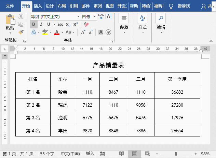Apply red font color

point(57,32)
